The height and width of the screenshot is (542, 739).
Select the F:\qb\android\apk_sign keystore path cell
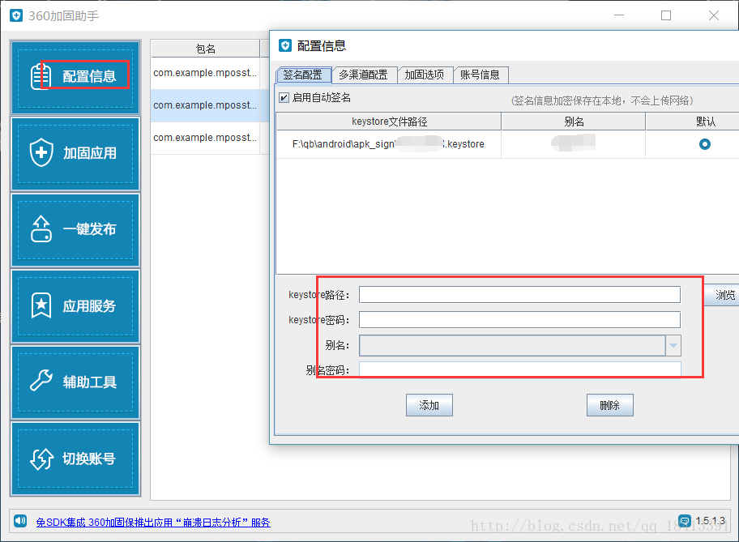(389, 144)
